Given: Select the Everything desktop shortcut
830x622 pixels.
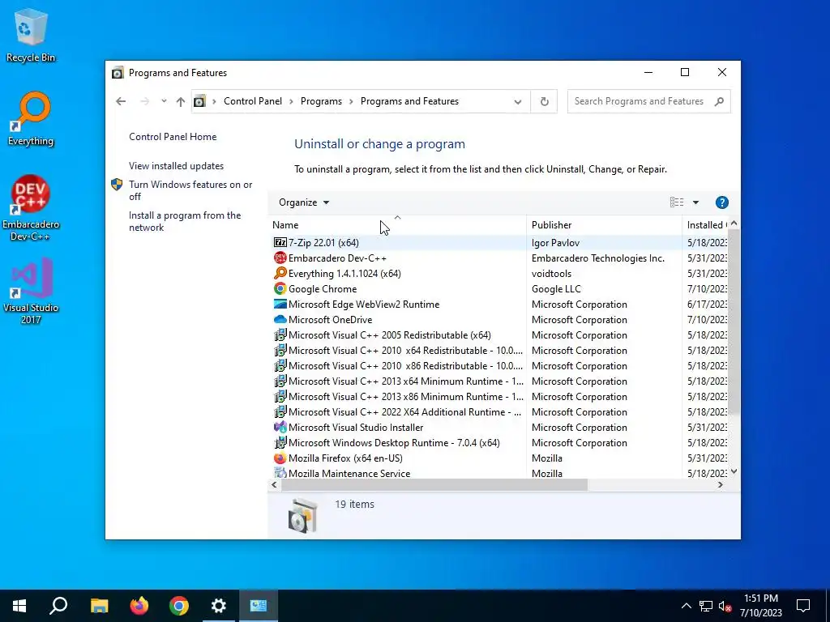Looking at the screenshot, I should (x=31, y=119).
